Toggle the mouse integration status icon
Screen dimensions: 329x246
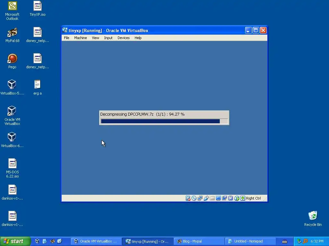click(x=237, y=198)
